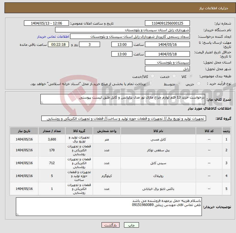Select the سینی کابل item cell
The height and width of the screenshot is (233, 236).
pyautogui.click(x=158, y=163)
